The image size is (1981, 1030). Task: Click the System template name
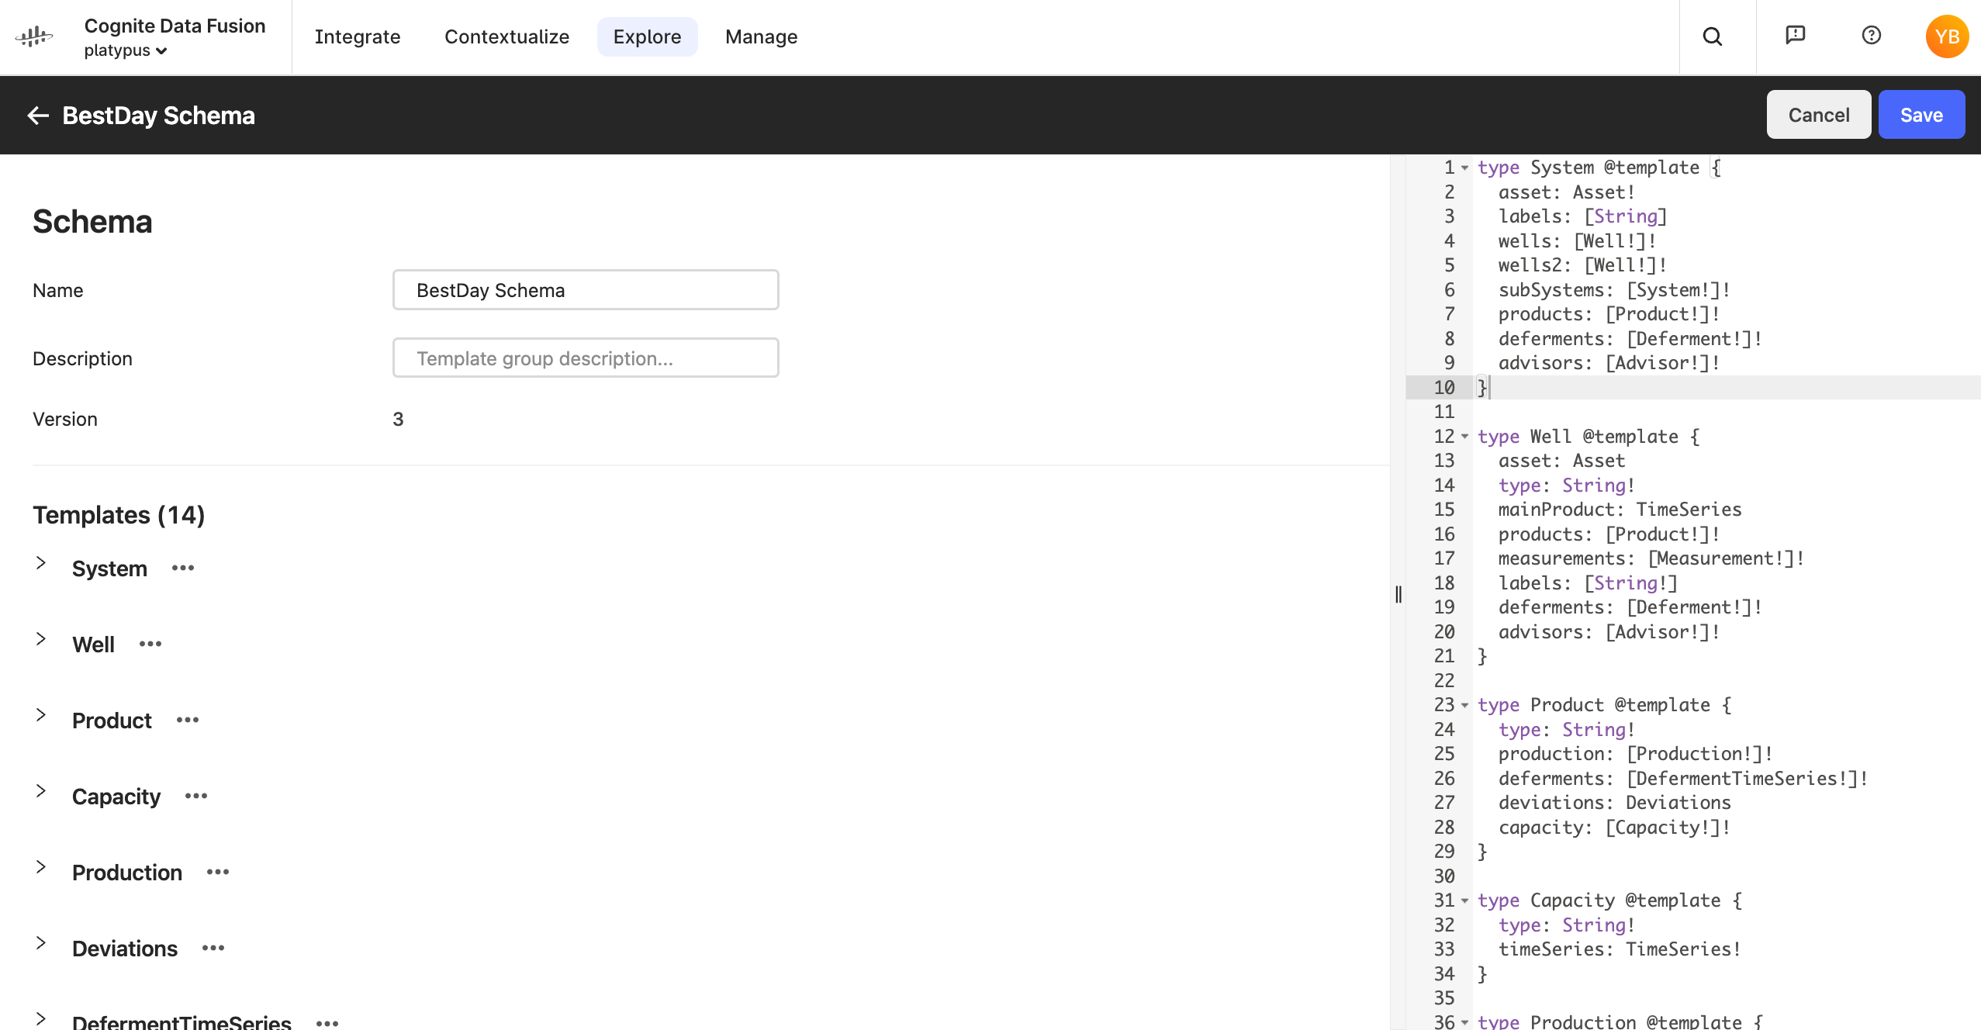tap(109, 569)
